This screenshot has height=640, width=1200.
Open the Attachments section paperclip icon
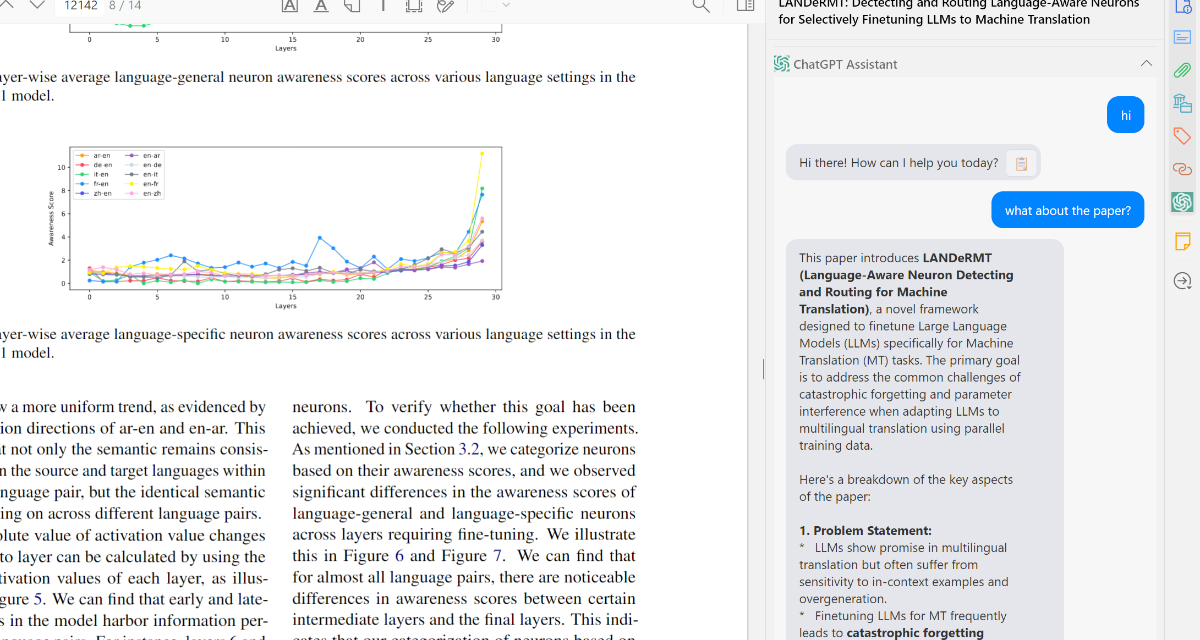coord(1182,70)
